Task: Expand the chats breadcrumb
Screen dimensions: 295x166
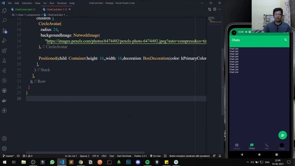Action: (20, 15)
